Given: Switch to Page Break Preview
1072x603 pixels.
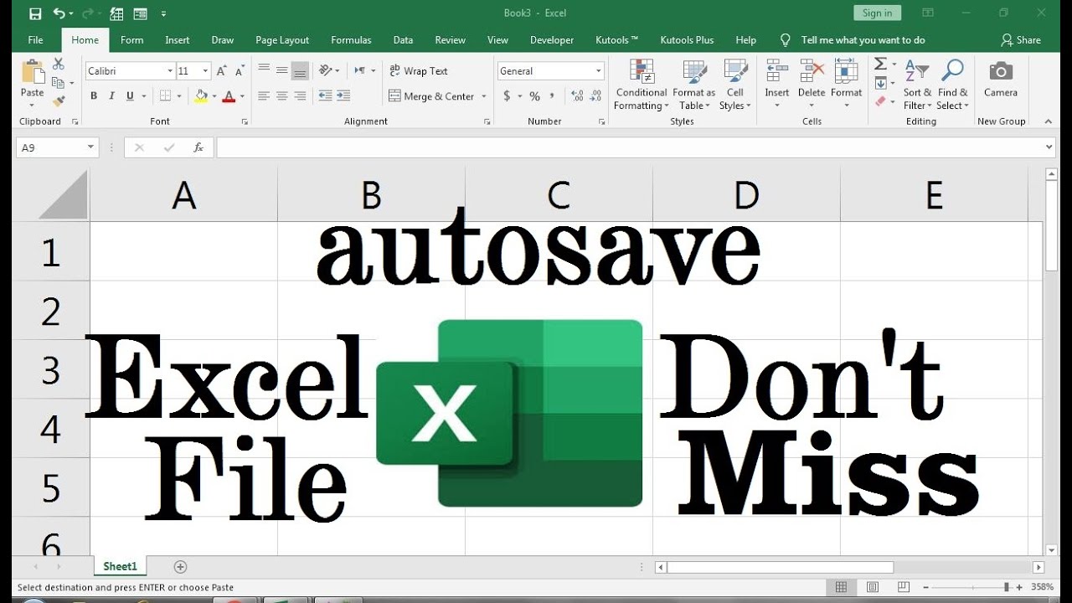Looking at the screenshot, I should pyautogui.click(x=904, y=587).
